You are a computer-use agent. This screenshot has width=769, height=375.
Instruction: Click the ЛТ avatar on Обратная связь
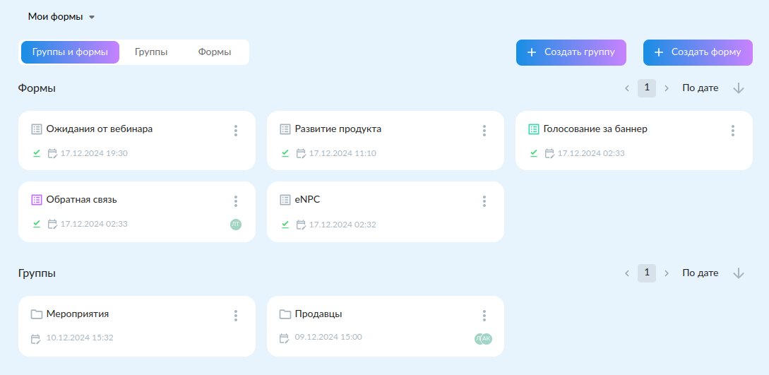coord(236,225)
